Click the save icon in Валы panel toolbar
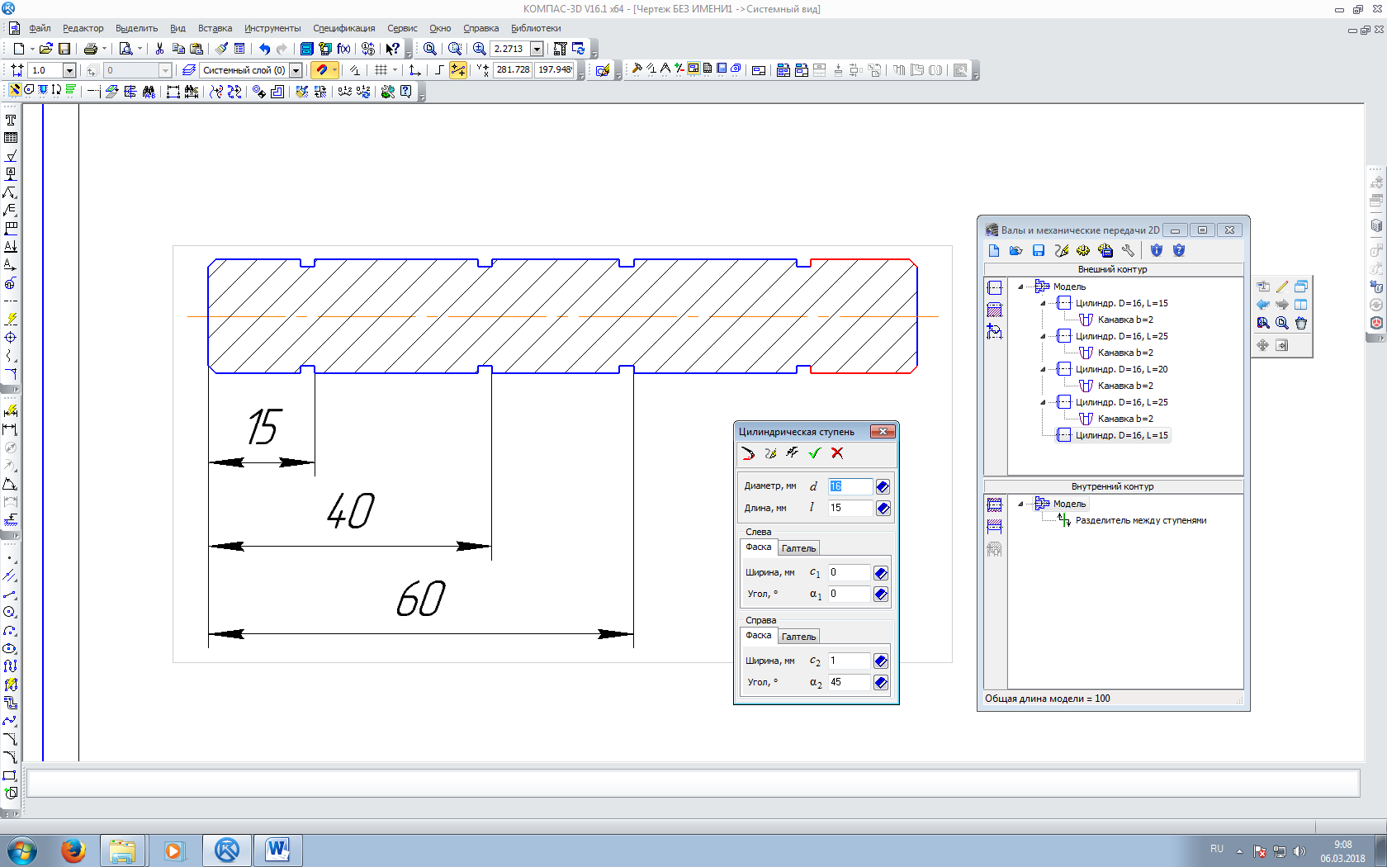The height and width of the screenshot is (867, 1387). (x=1039, y=250)
